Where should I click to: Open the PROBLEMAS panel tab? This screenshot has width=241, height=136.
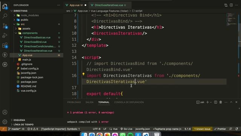74,102
